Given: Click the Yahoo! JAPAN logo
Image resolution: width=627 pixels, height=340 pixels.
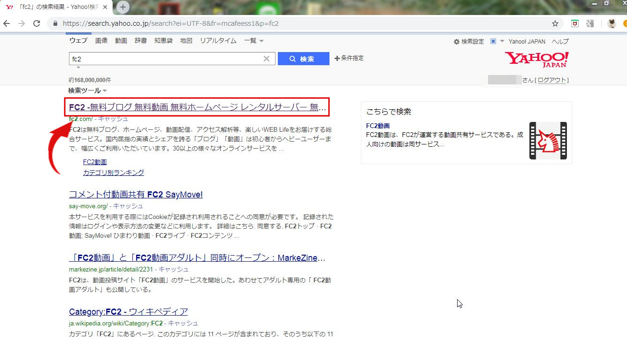Looking at the screenshot, I should pyautogui.click(x=536, y=60).
